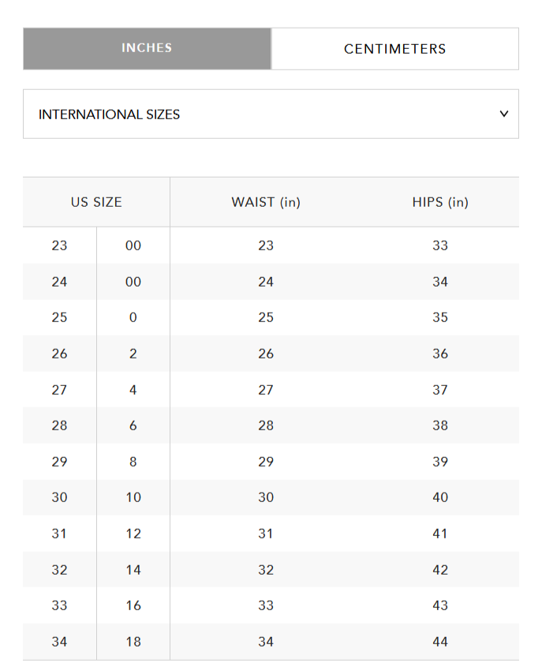
Task: Click the HIPS (in) column header
Action: coord(440,202)
